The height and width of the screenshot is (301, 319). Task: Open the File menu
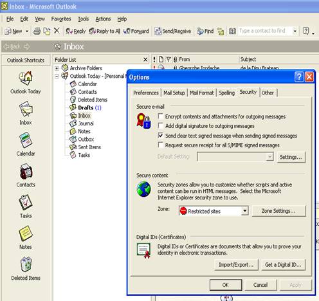click(x=10, y=19)
